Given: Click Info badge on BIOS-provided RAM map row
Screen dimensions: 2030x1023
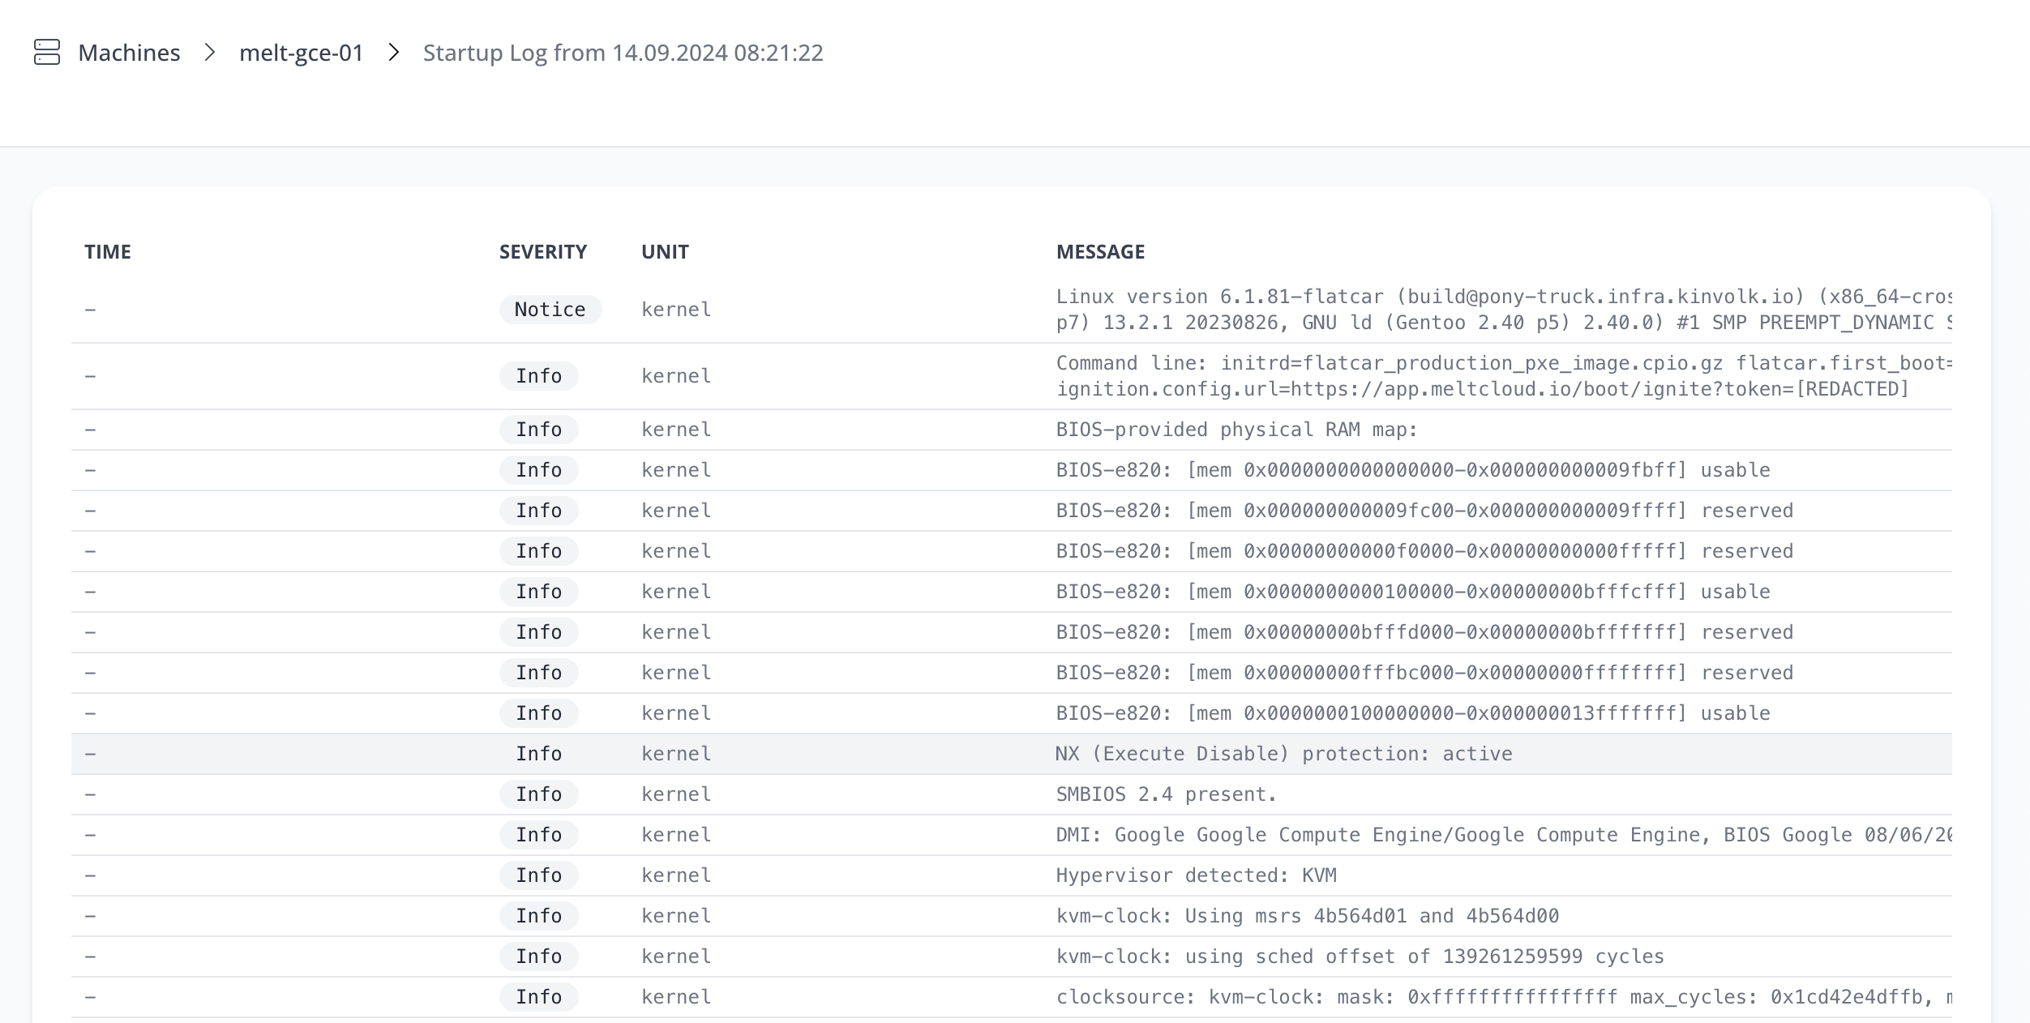Looking at the screenshot, I should point(538,430).
